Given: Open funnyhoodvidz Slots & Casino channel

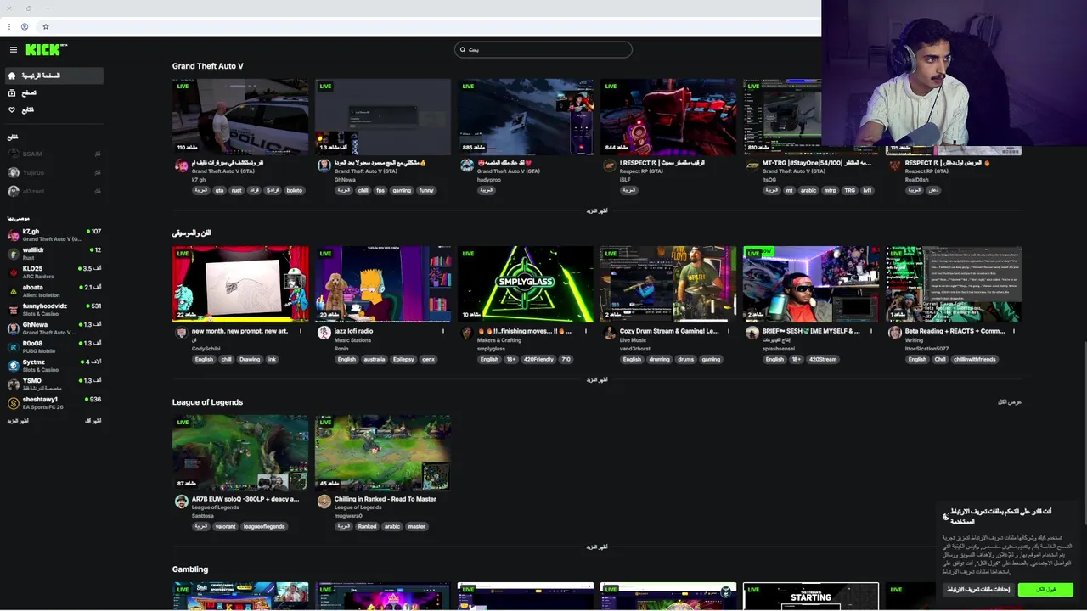Looking at the screenshot, I should [x=54, y=309].
